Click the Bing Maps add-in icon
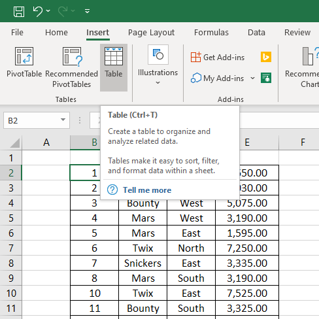This screenshot has height=319, width=319. [266, 57]
